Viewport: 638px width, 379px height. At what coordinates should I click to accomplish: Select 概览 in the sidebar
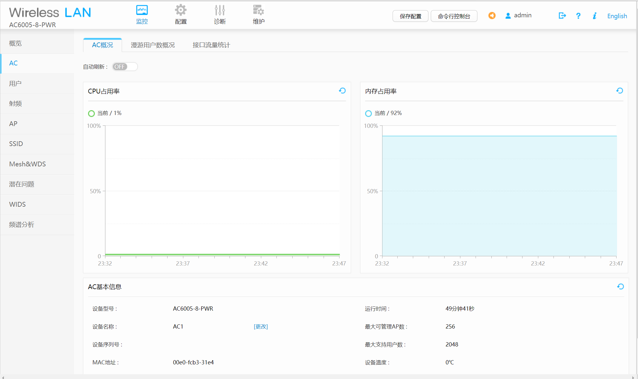click(x=37, y=43)
